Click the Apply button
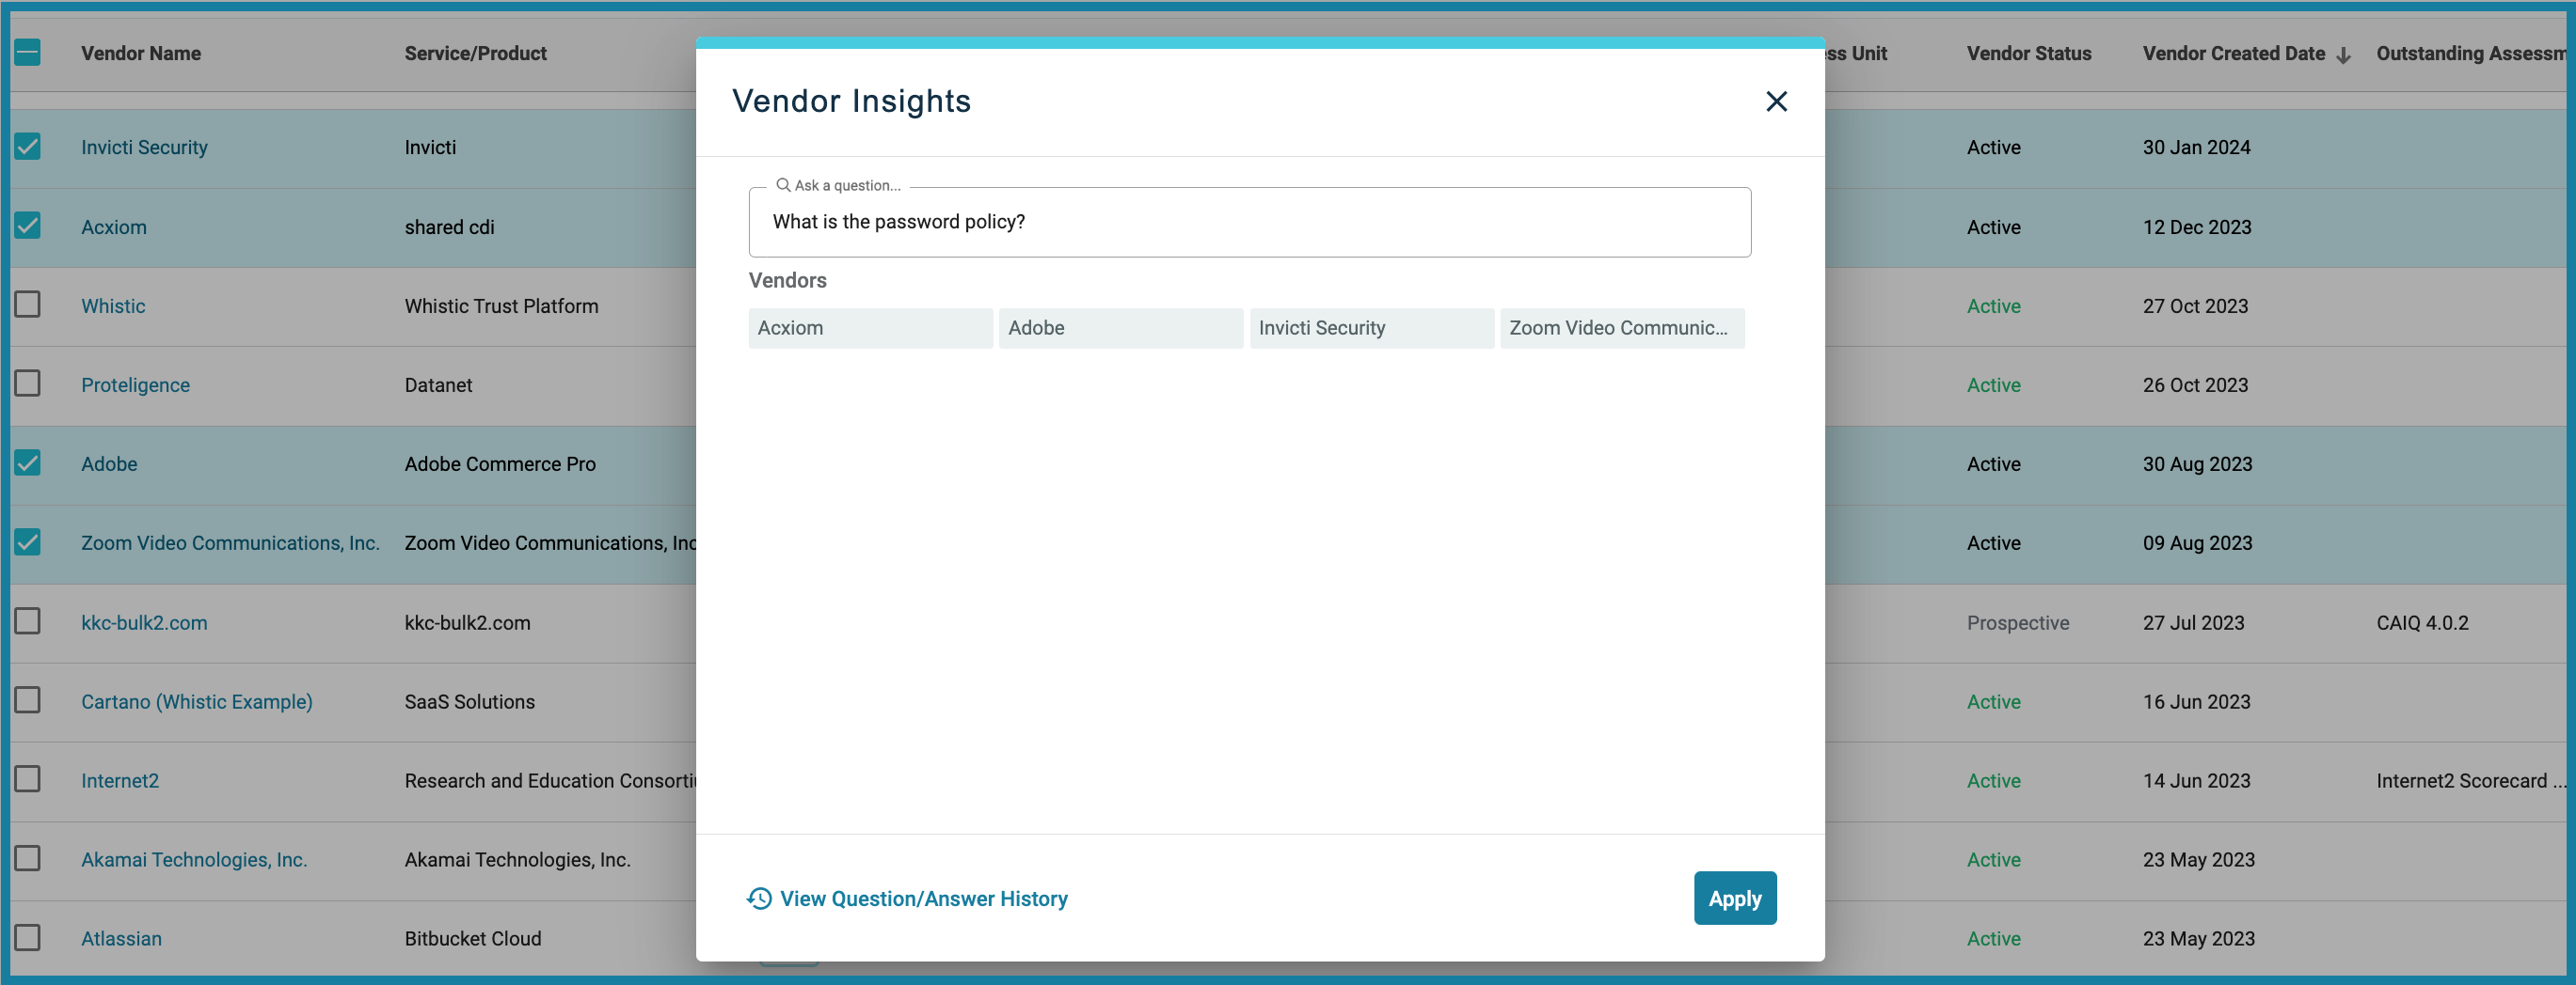This screenshot has width=2576, height=985. [1734, 899]
